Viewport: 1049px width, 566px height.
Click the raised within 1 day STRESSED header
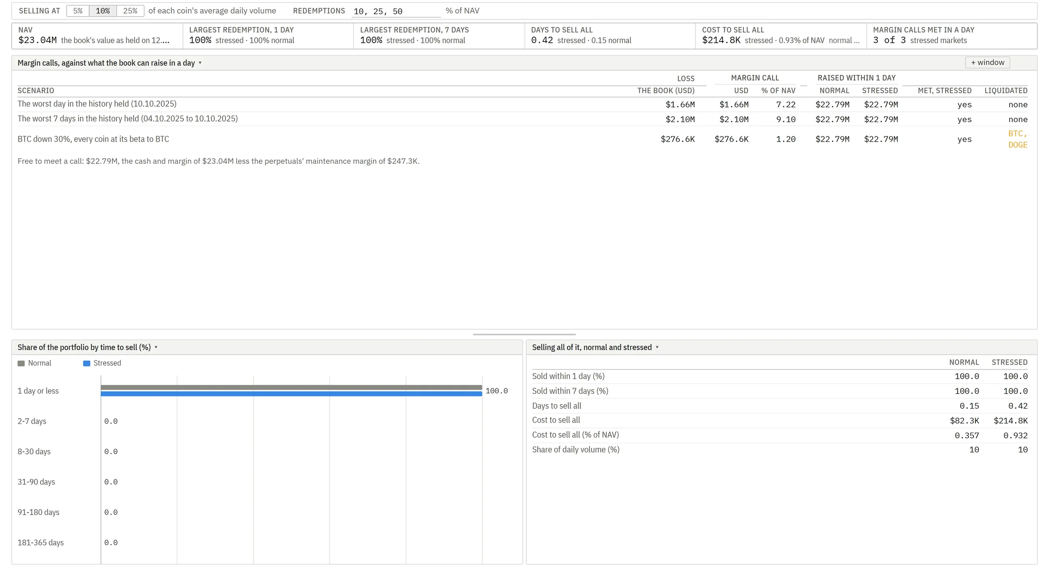point(880,91)
